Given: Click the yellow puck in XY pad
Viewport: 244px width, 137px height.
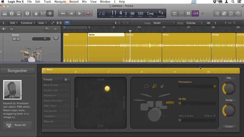Looking at the screenshot, I should coord(107,89).
